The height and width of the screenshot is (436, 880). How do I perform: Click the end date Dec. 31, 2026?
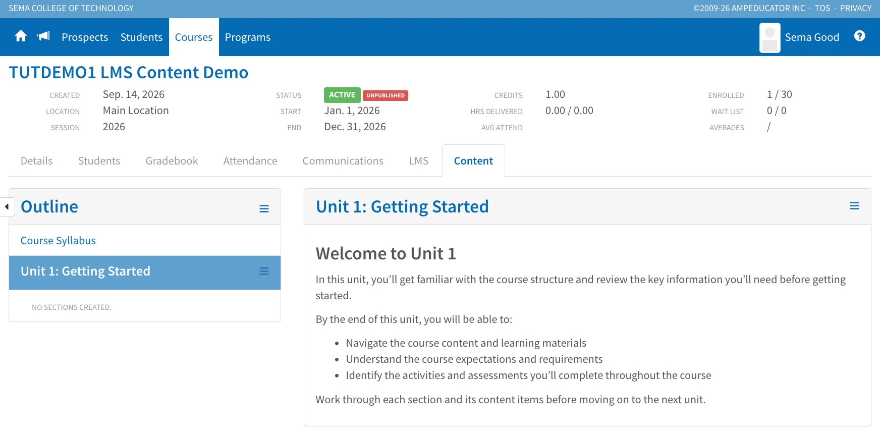pos(355,127)
